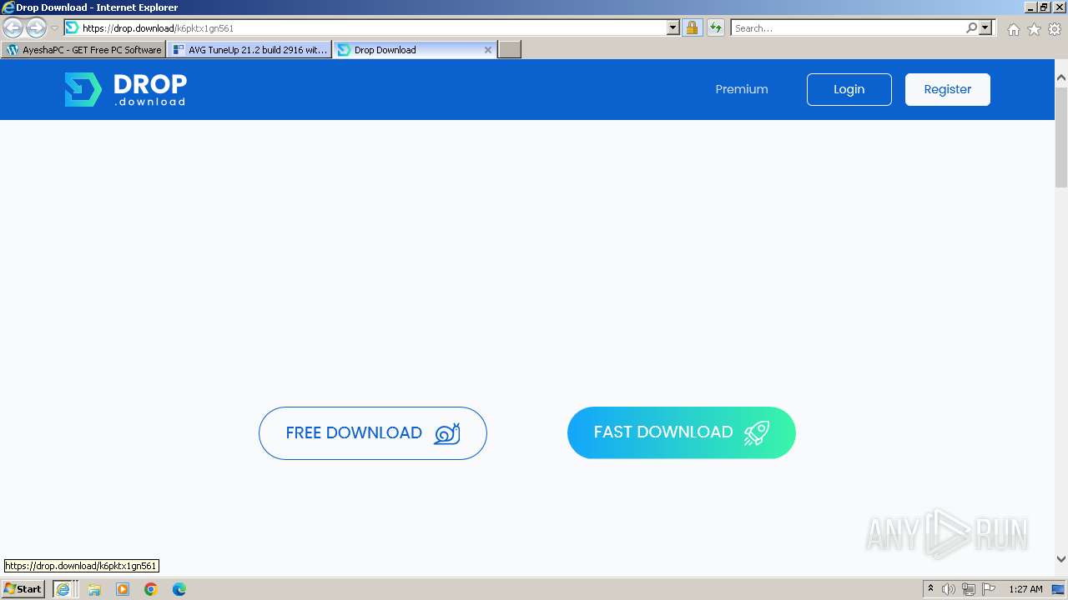
Task: Open the Windows Start menu
Action: point(23,588)
